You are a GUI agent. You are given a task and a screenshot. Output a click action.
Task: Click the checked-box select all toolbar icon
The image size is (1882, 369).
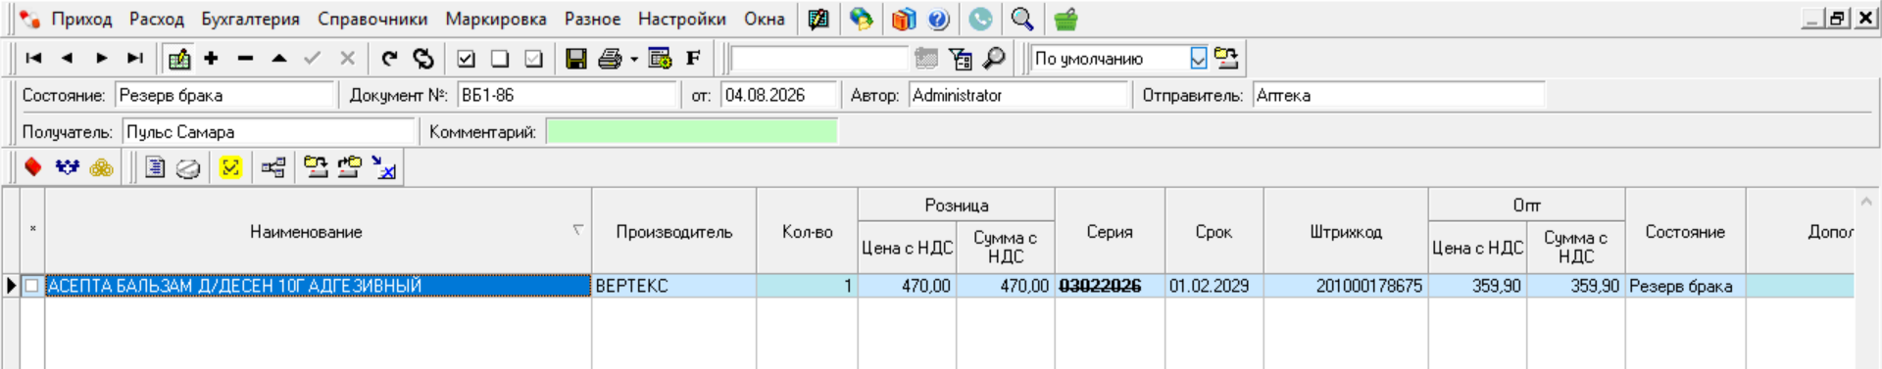pyautogui.click(x=467, y=59)
